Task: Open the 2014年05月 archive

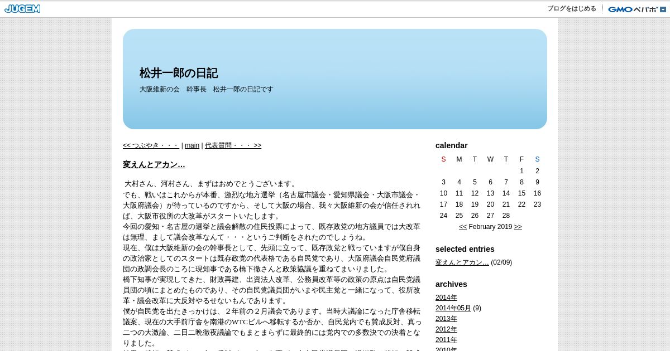Action: (453, 308)
